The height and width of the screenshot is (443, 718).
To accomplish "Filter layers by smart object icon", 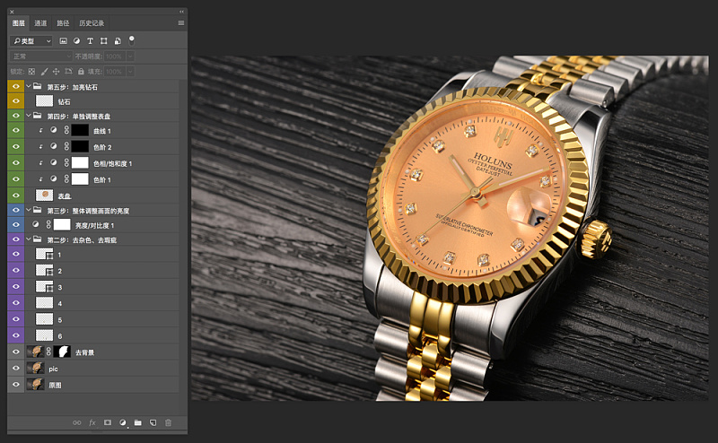I will pos(118,40).
